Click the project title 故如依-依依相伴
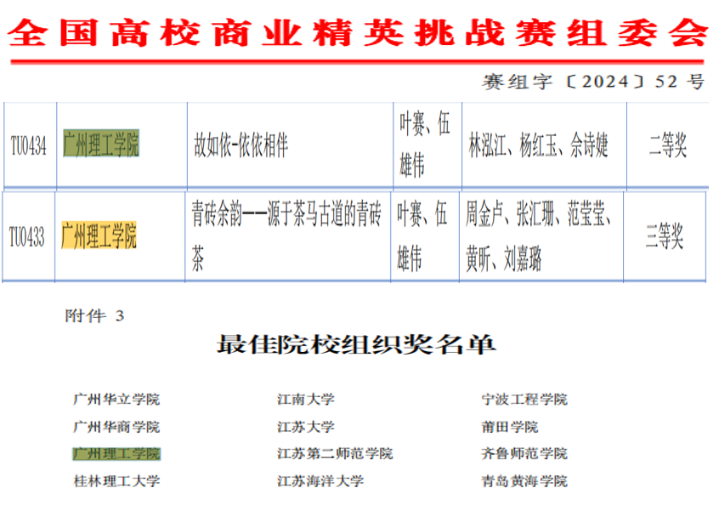This screenshot has height=505, width=719. (x=241, y=145)
